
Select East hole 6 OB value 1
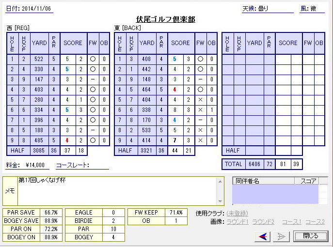pyautogui.click(x=212, y=110)
